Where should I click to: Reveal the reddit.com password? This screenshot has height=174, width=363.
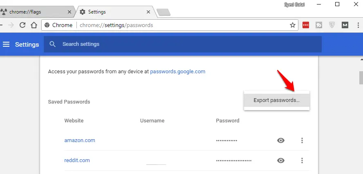[x=281, y=160]
